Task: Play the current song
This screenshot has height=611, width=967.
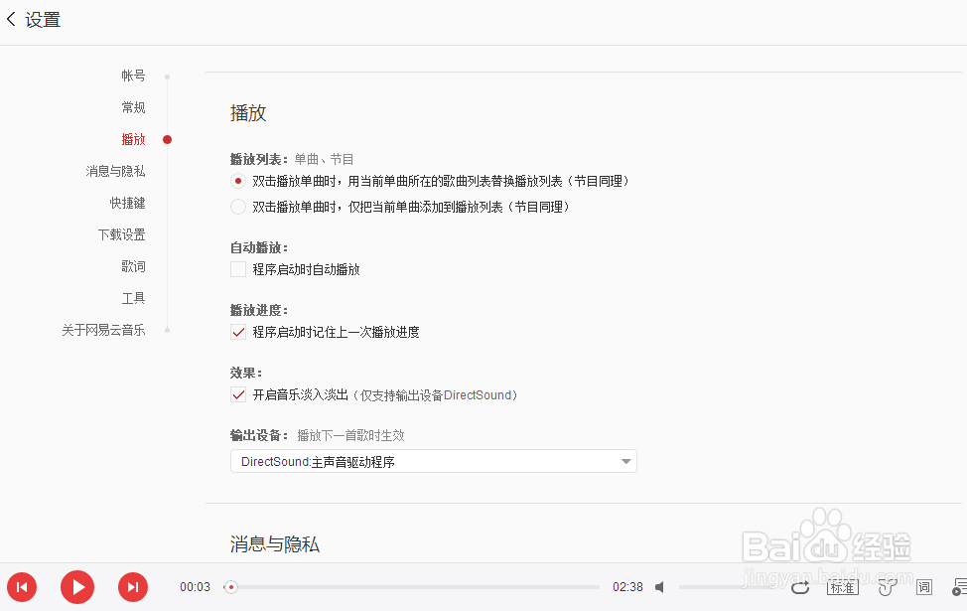Action: [77, 587]
